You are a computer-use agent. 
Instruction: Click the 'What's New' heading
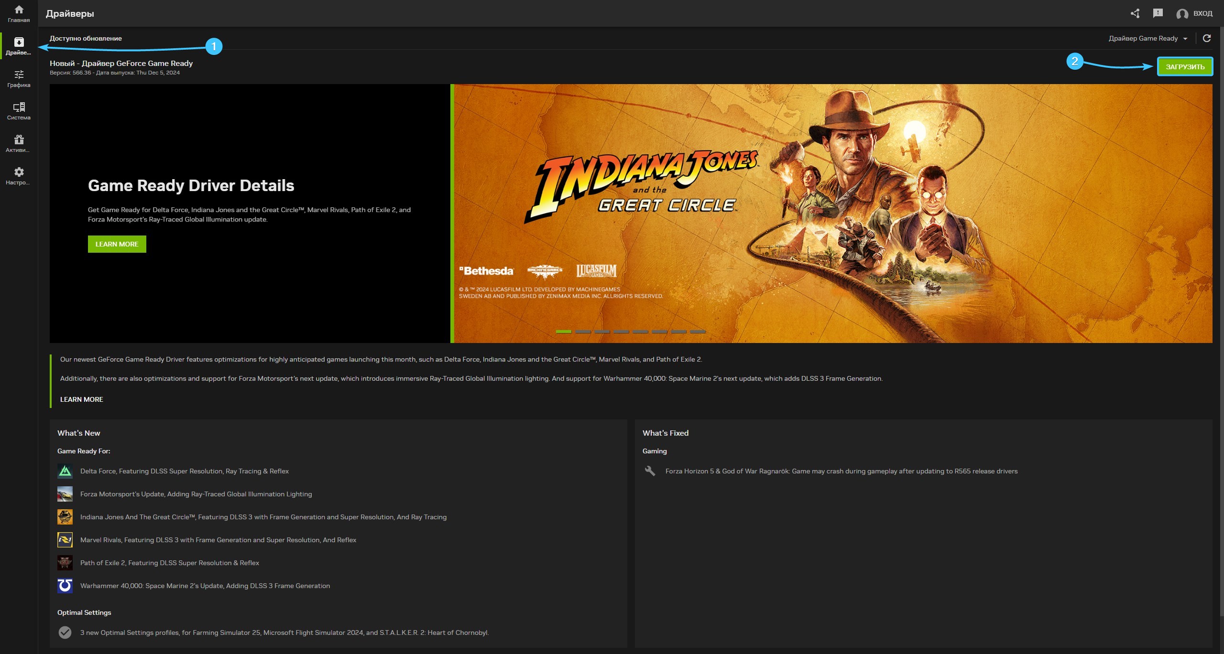[79, 433]
